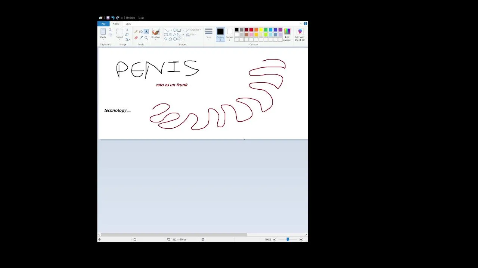
Task: Switch to the View tab
Action: [128, 24]
